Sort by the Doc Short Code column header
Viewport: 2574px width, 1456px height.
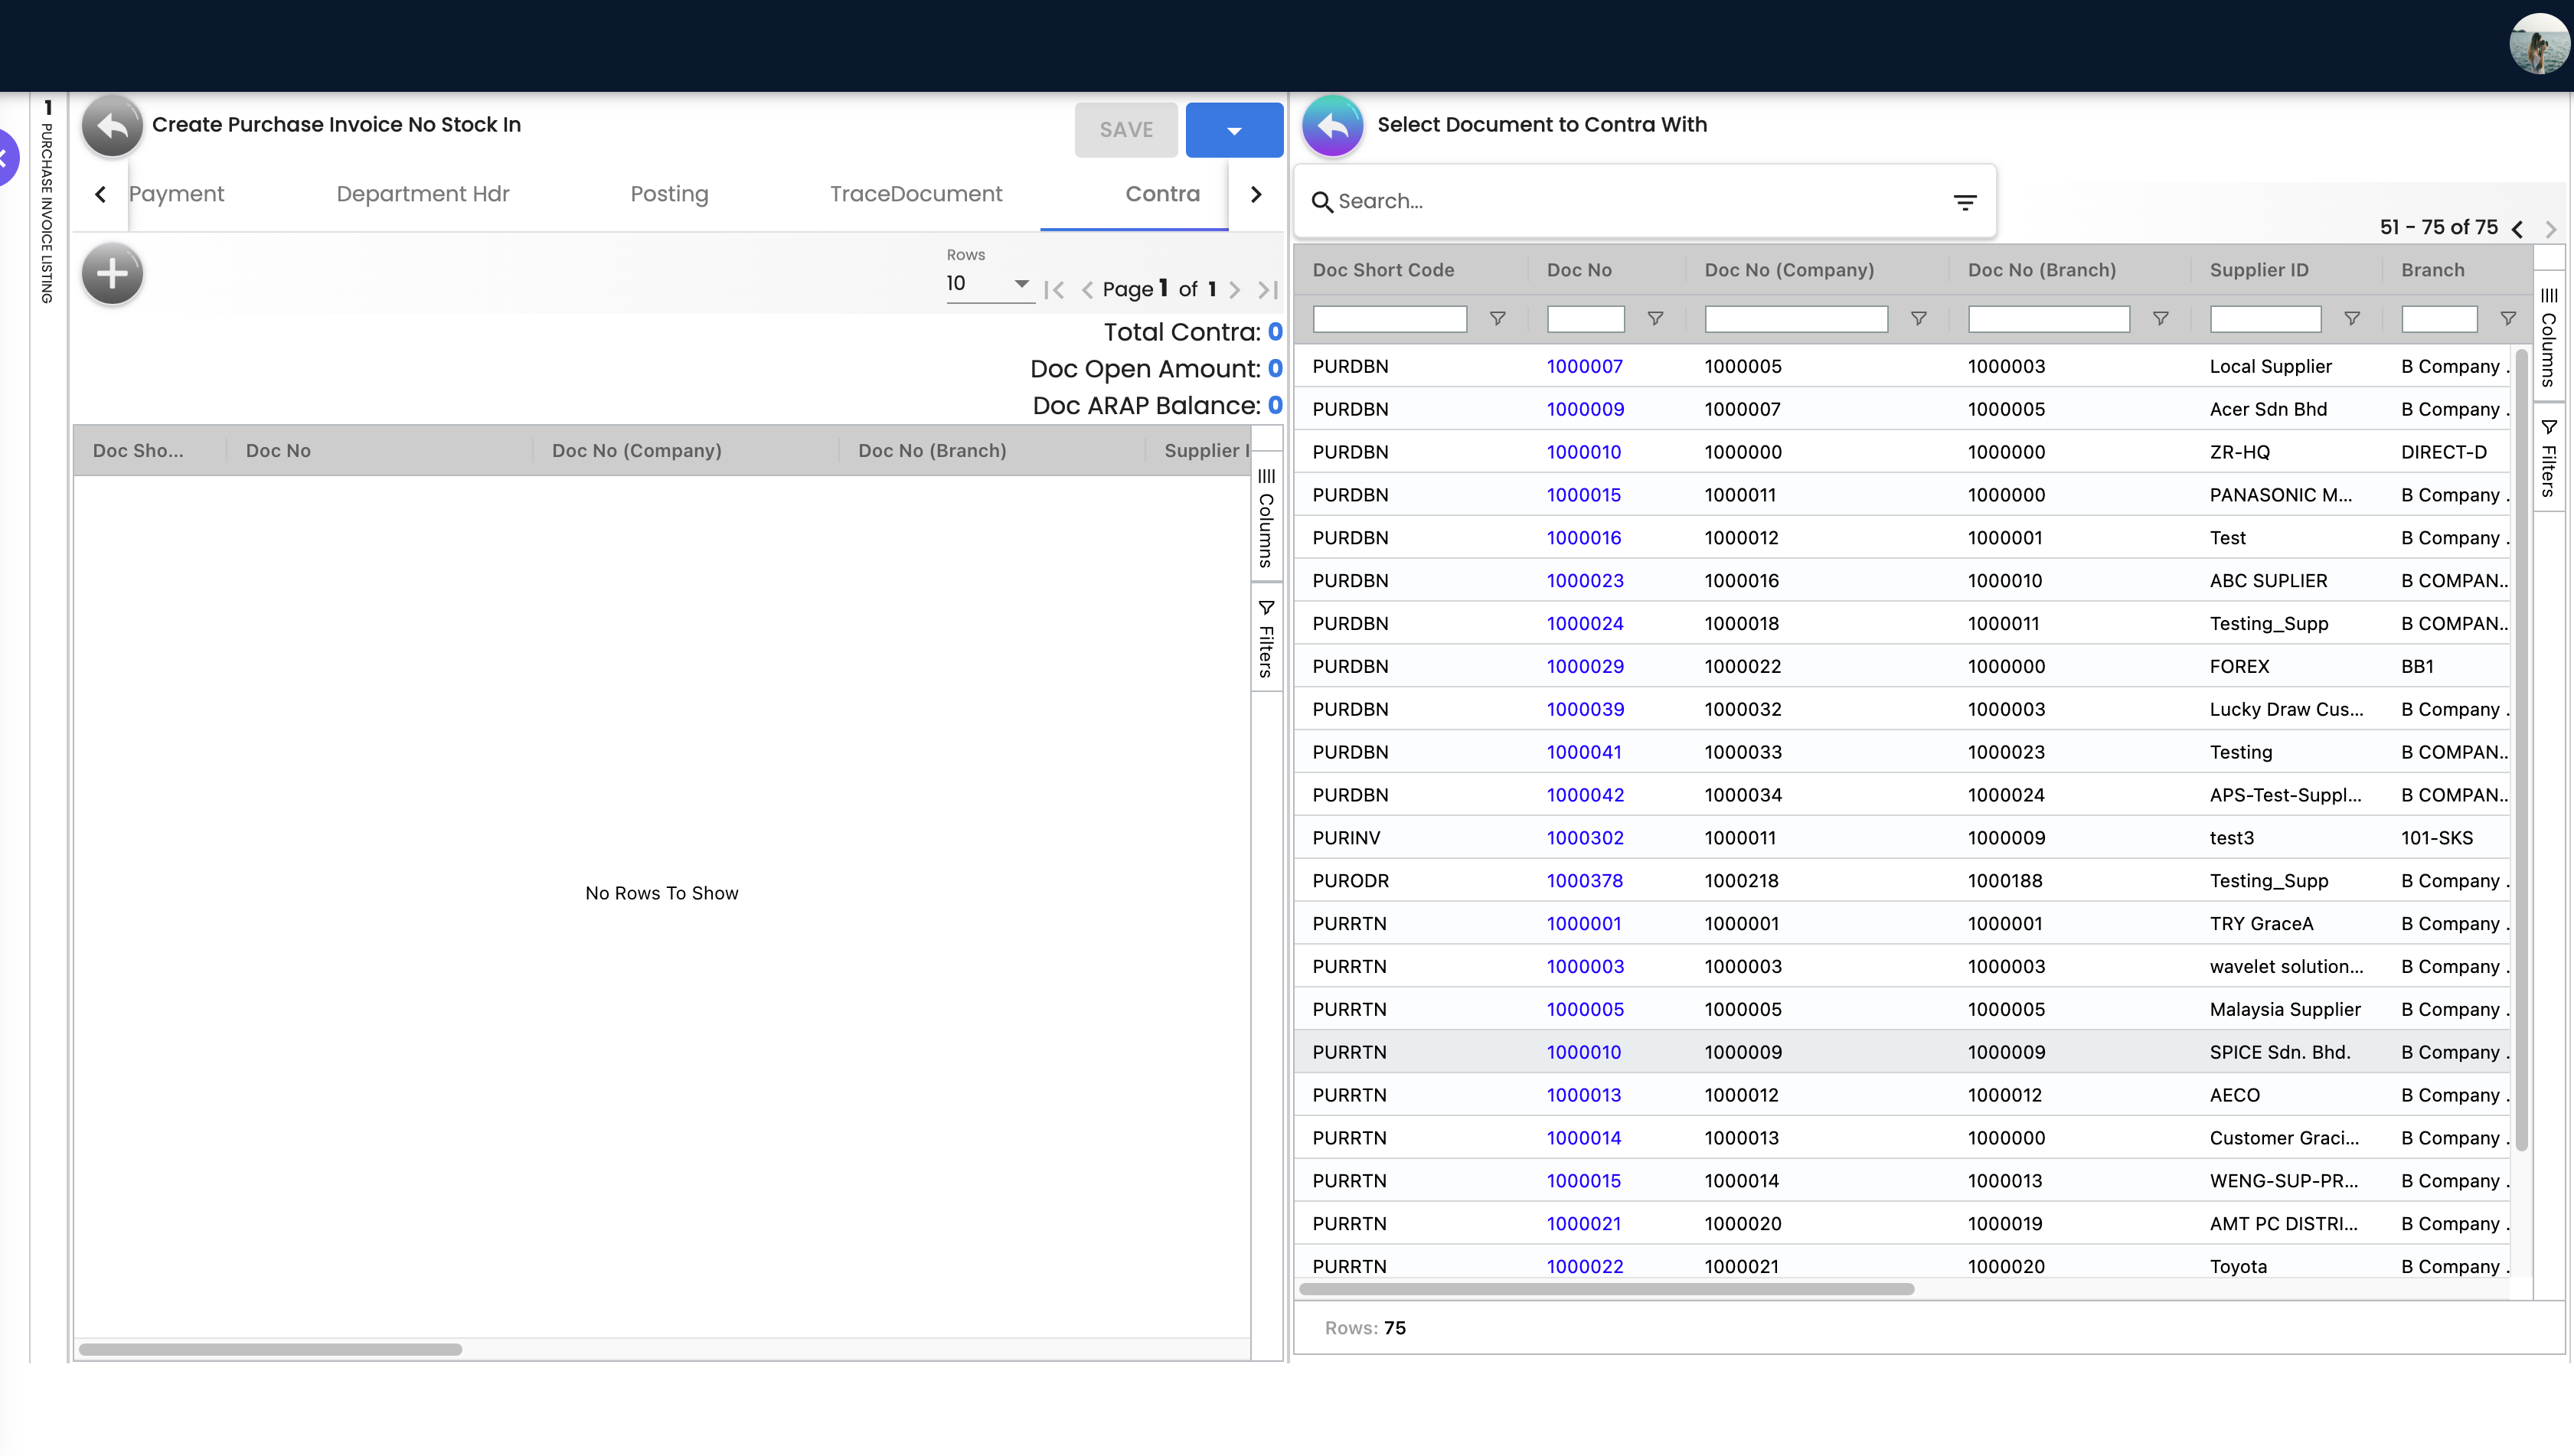(x=1383, y=270)
